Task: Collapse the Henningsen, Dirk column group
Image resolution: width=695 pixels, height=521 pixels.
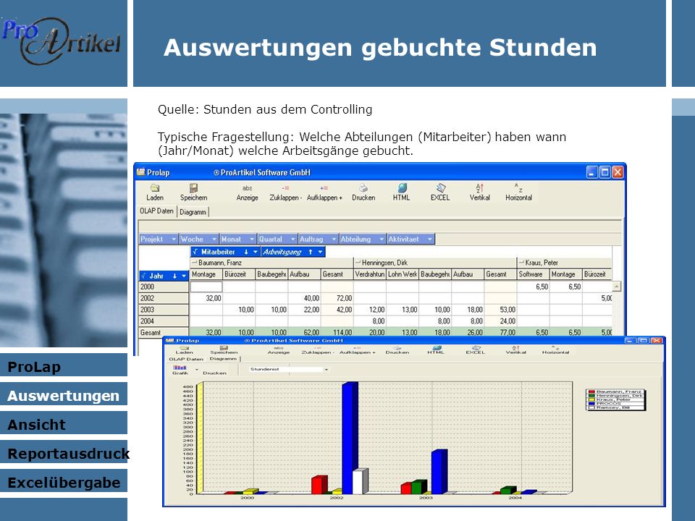Action: coord(358,263)
